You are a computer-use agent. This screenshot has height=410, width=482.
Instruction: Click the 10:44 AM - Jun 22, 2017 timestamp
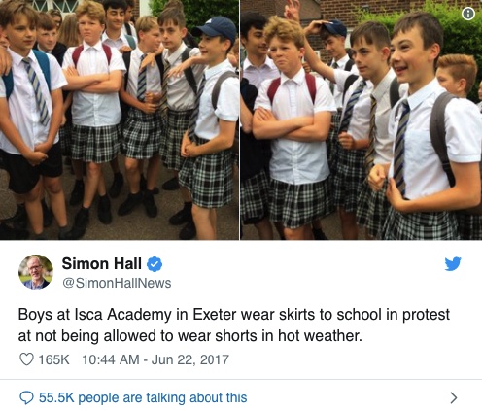click(x=155, y=359)
